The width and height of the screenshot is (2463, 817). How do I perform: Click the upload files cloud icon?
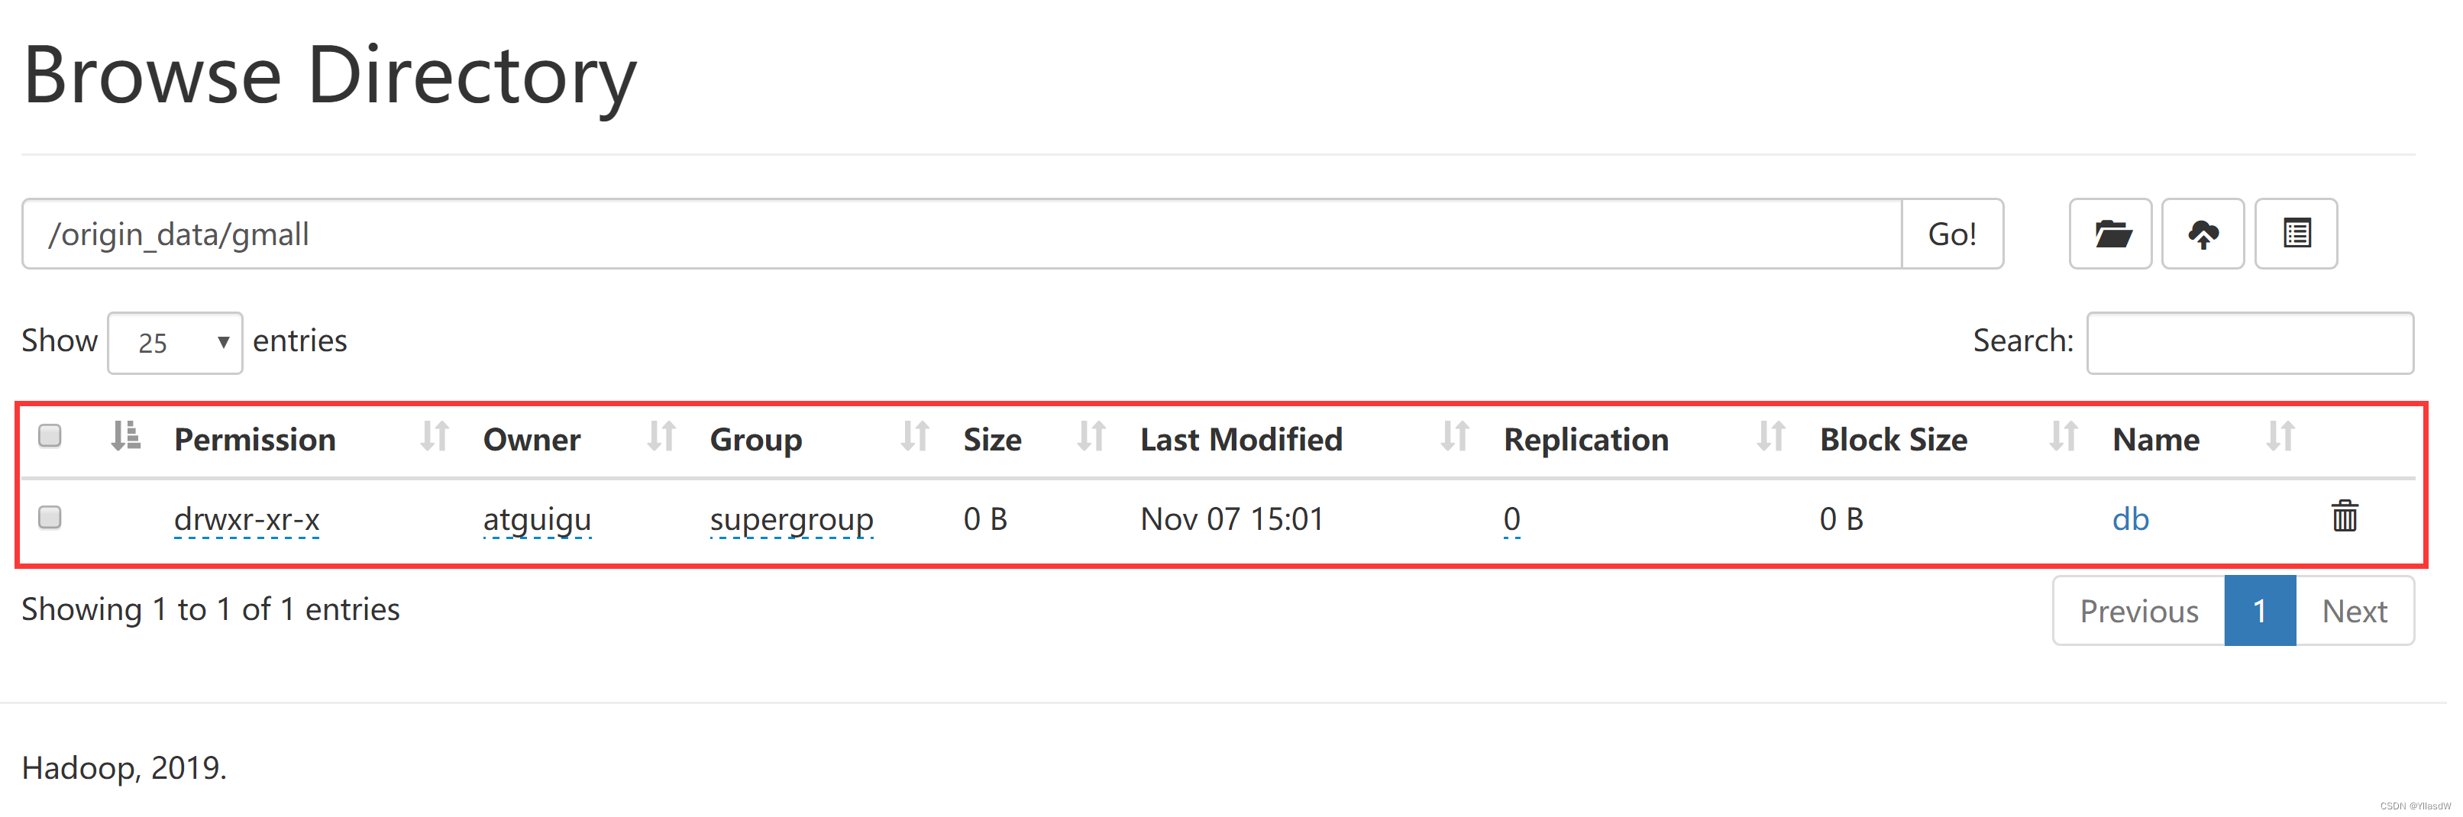[x=2202, y=234]
